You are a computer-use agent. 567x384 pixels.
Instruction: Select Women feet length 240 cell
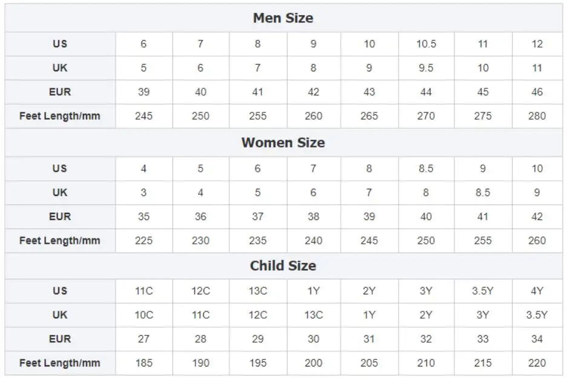313,241
